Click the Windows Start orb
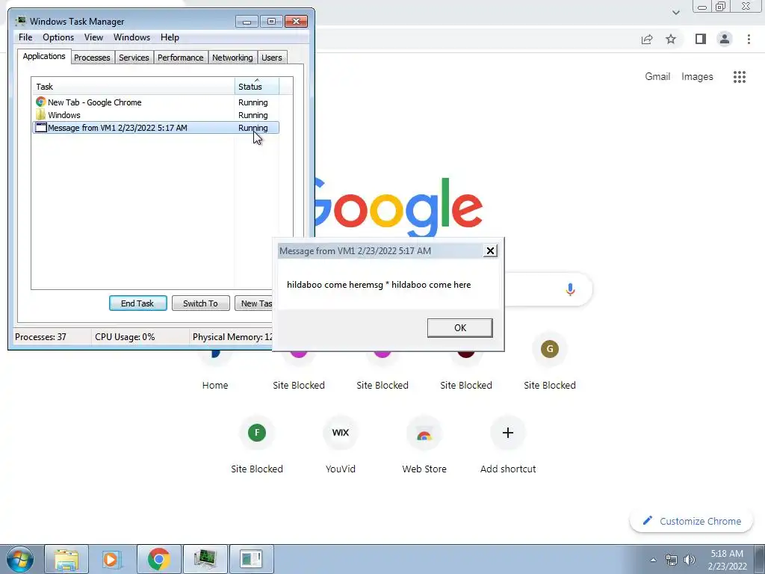The image size is (765, 574). point(20,559)
